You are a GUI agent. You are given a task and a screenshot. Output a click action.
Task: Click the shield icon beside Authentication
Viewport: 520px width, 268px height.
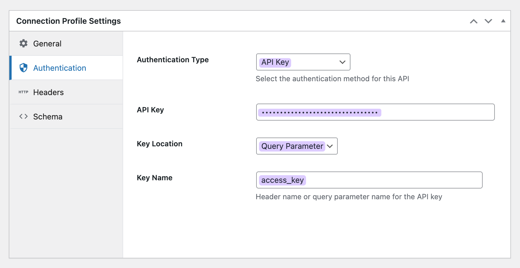pos(23,68)
